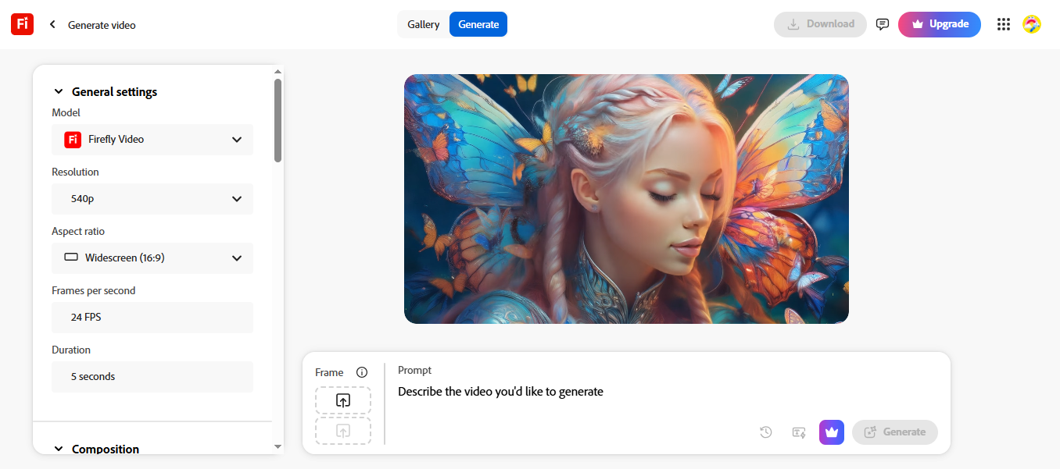This screenshot has height=469, width=1060.
Task: Collapse the General settings section
Action: (x=59, y=92)
